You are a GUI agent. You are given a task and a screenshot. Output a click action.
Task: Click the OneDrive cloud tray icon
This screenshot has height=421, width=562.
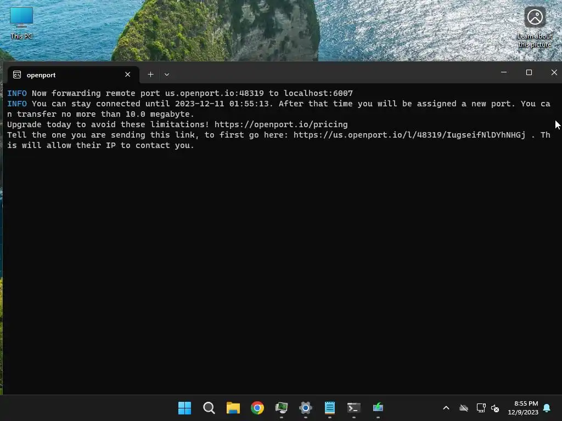pos(464,408)
